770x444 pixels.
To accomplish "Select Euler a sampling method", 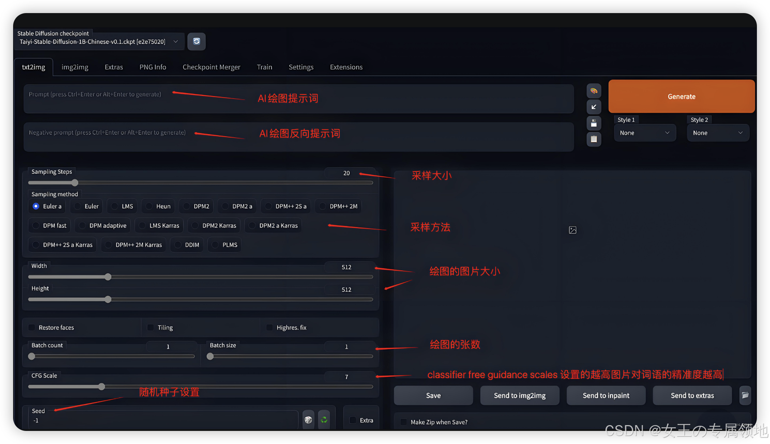I will (47, 206).
